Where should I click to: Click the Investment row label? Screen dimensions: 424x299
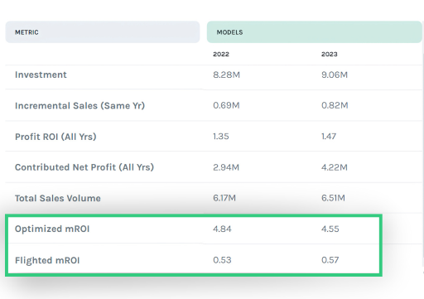point(41,75)
